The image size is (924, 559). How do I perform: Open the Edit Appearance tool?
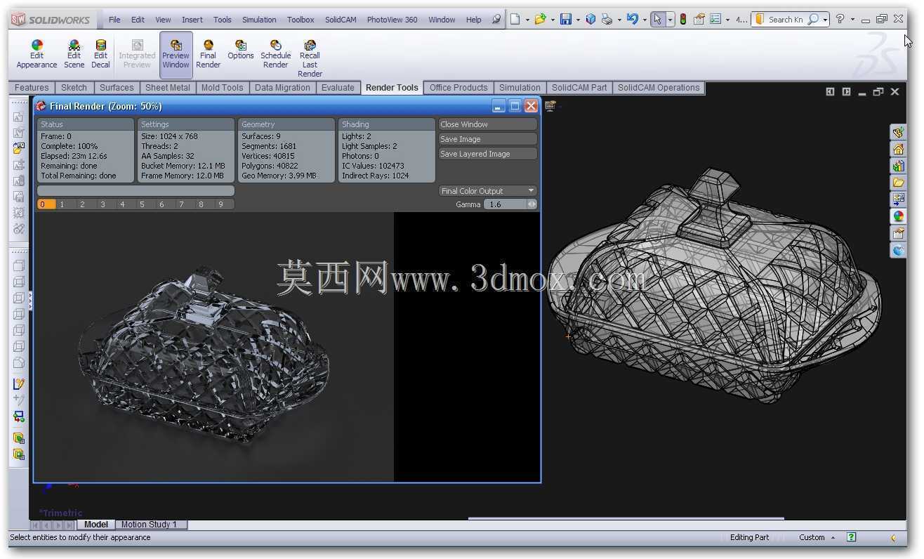[37, 54]
